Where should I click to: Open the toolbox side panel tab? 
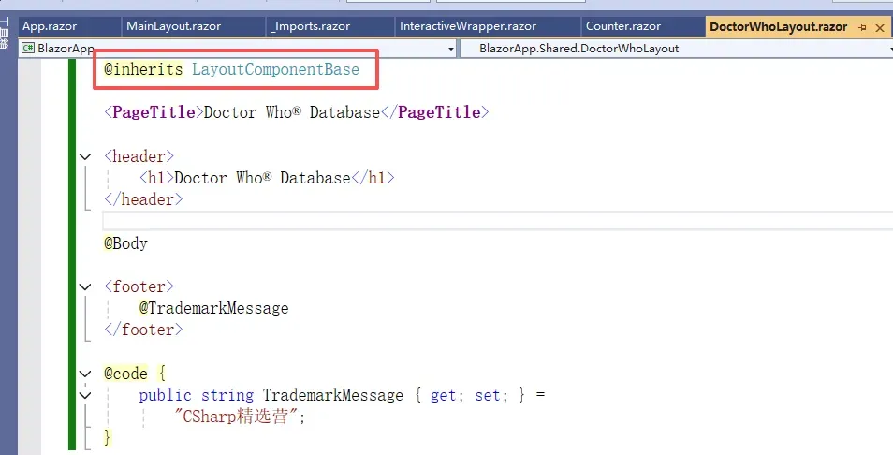[x=5, y=34]
